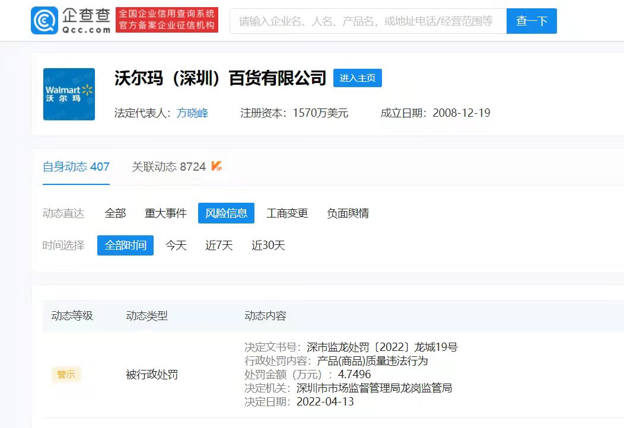This screenshot has width=624, height=428.
Task: Click penalty content 产品(商品)质量违法行为
Action: point(372,361)
